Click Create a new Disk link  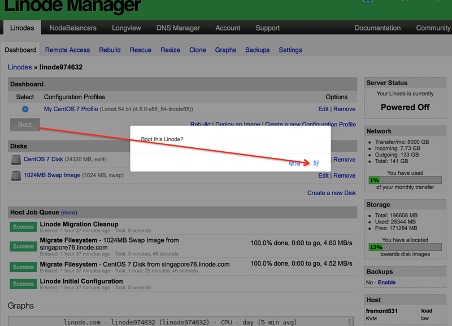[x=332, y=193]
